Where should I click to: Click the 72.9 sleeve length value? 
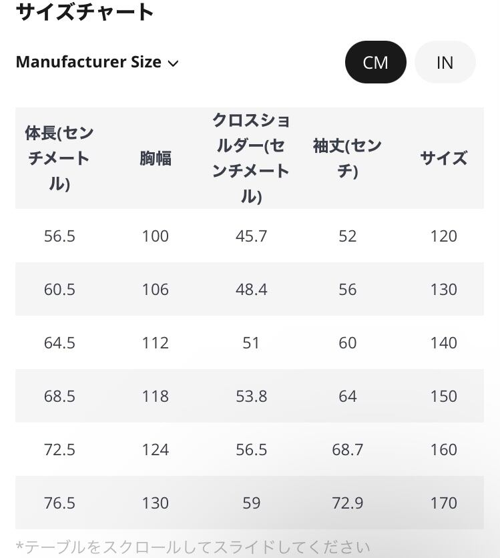point(347,503)
